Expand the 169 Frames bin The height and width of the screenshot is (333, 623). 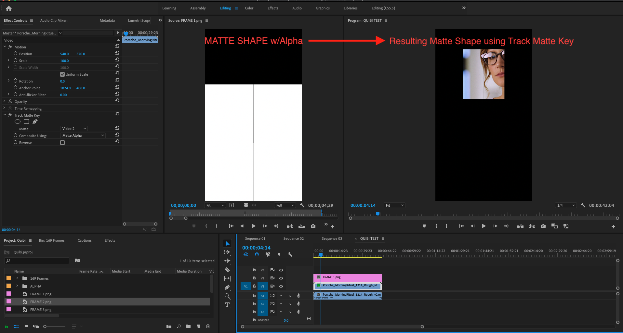click(17, 278)
